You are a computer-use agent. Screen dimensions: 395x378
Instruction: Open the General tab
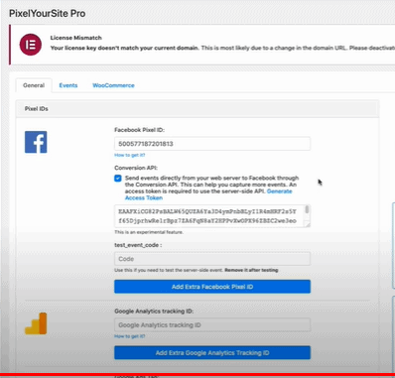point(34,85)
